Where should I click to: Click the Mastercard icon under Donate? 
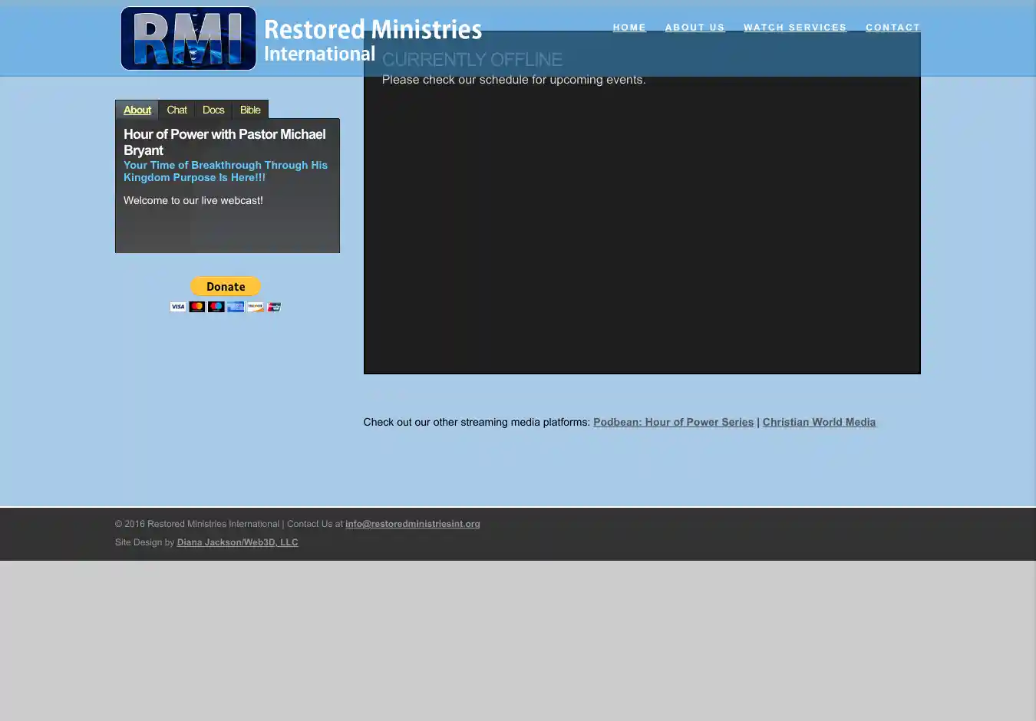coord(197,307)
